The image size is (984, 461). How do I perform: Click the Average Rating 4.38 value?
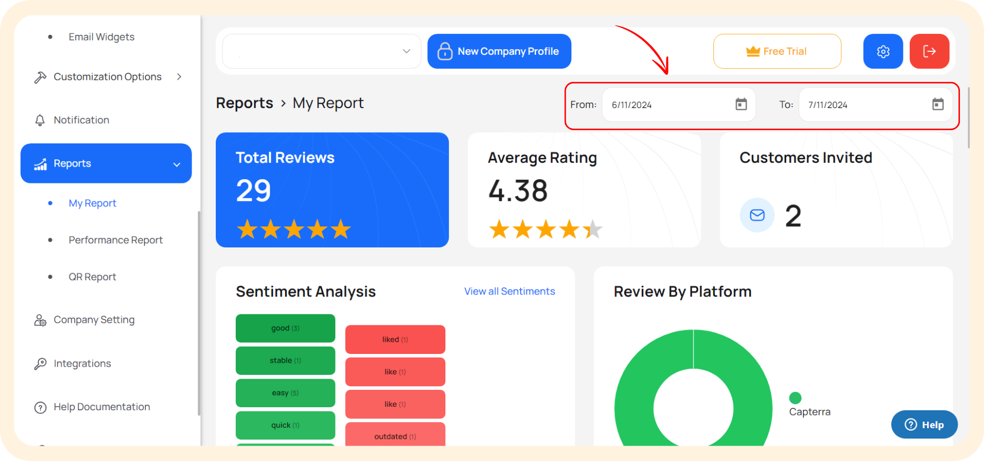tap(518, 191)
